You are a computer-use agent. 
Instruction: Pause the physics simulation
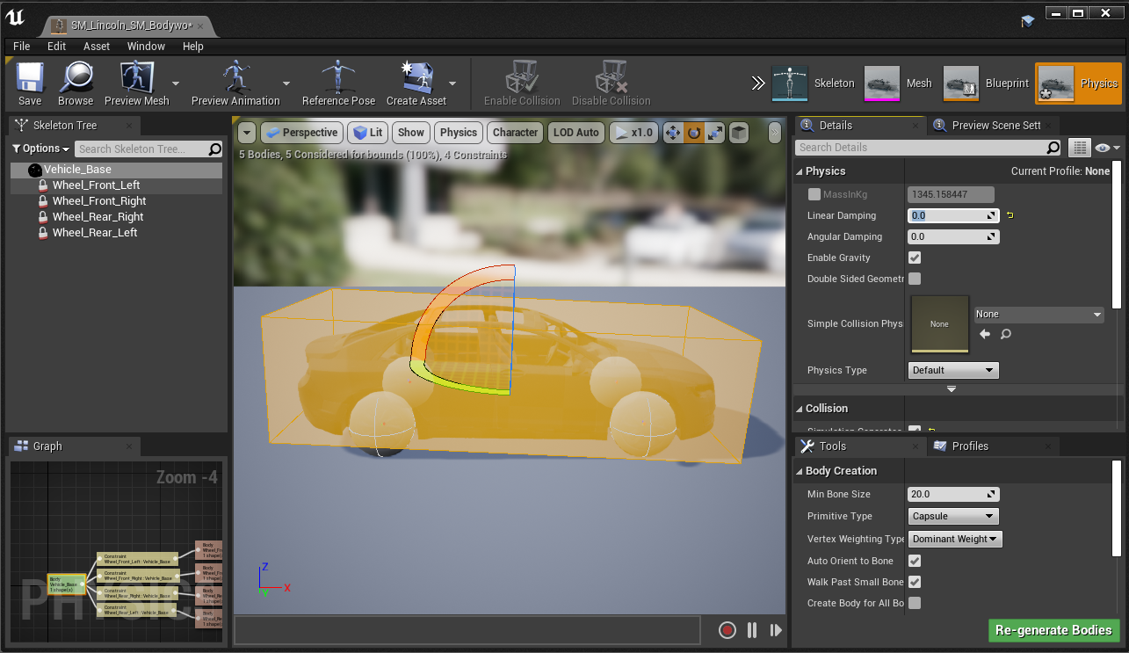click(752, 630)
